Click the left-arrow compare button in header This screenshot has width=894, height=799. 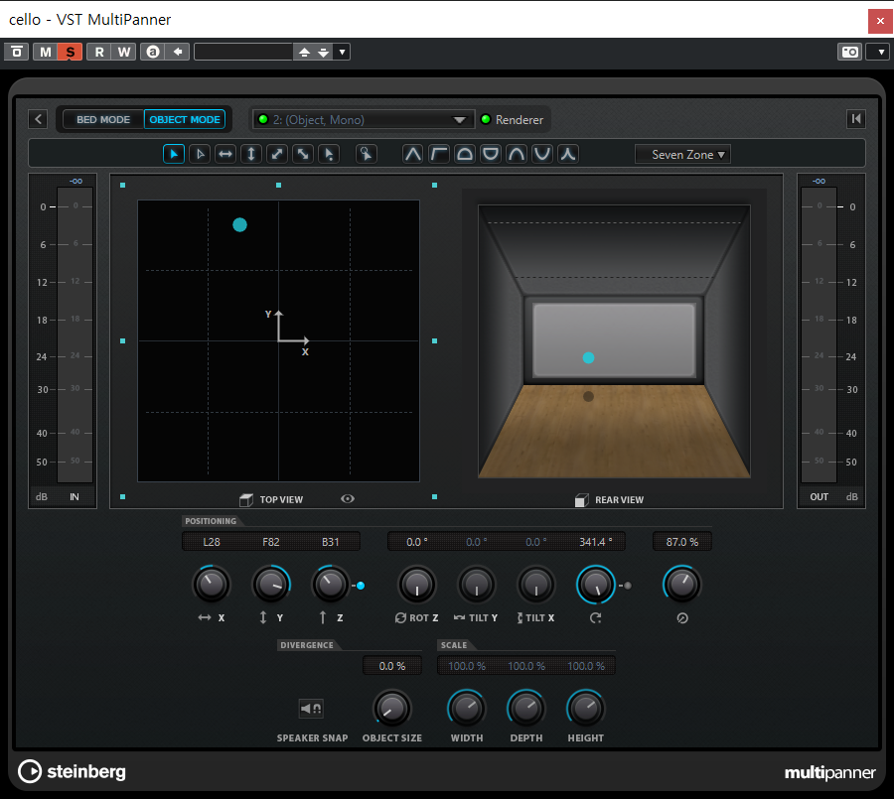178,52
